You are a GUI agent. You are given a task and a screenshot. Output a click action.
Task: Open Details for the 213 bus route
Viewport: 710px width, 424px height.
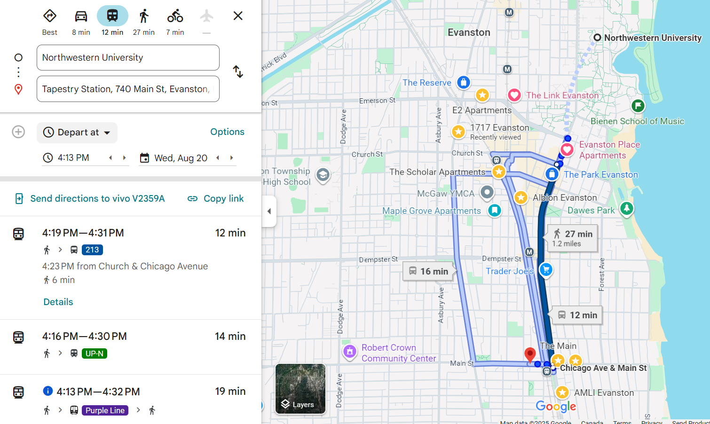58,302
